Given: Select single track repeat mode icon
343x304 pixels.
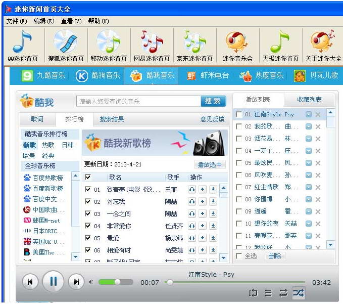Looking at the screenshot, I should 253,293.
